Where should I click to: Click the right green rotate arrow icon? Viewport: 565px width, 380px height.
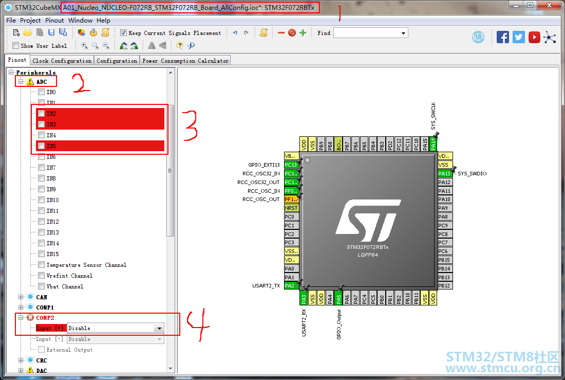coord(134,45)
